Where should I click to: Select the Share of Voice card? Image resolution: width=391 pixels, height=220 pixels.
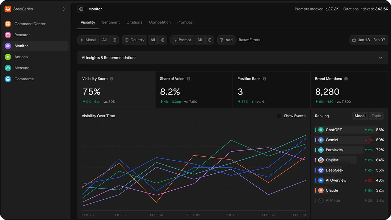pos(194,90)
